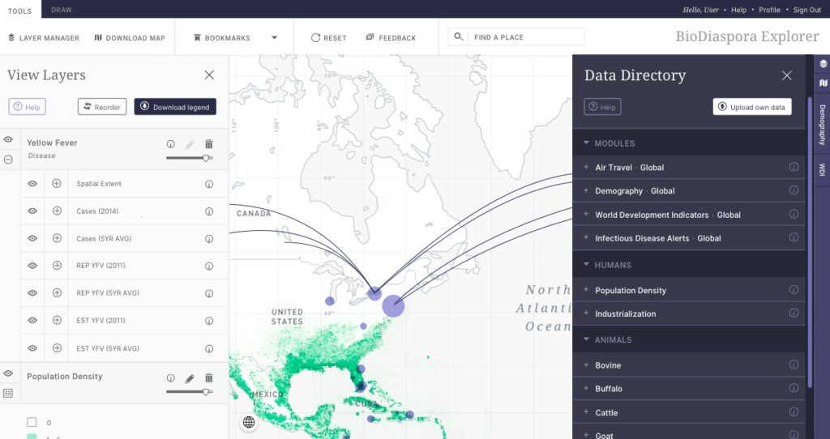Show info for Air Travel Global module
This screenshot has width=830, height=439.
[x=794, y=168]
